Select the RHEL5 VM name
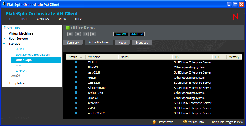The height and width of the screenshot is (126, 246). pos(91,78)
